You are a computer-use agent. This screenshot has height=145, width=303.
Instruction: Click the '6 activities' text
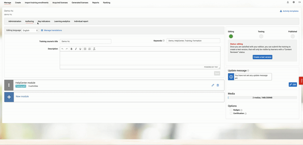point(33,86)
